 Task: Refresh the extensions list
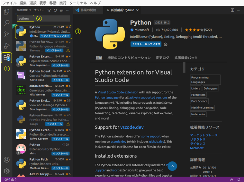pyautogui.click(x=55, y=10)
